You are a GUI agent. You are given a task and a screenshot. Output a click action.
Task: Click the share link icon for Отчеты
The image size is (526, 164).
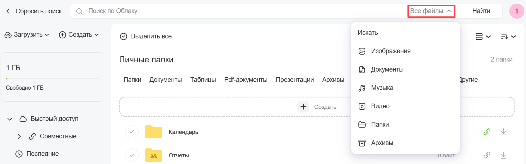click(487, 155)
